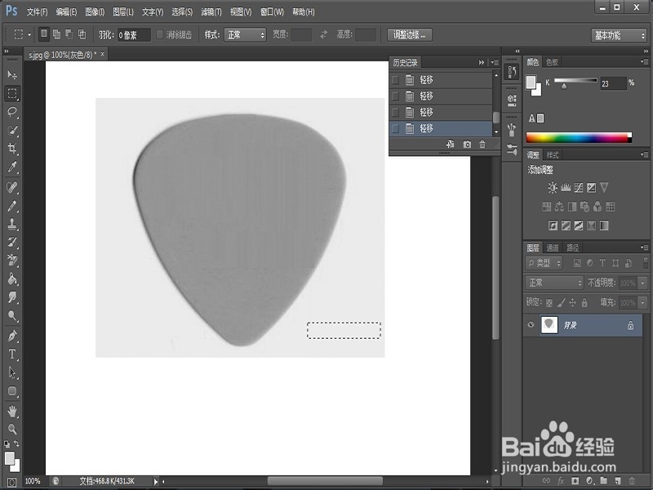Click the feather value input field

point(134,35)
